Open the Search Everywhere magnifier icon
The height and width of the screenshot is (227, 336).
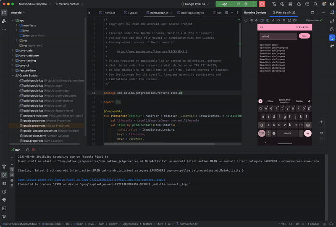pyautogui.click(x=315, y=4)
